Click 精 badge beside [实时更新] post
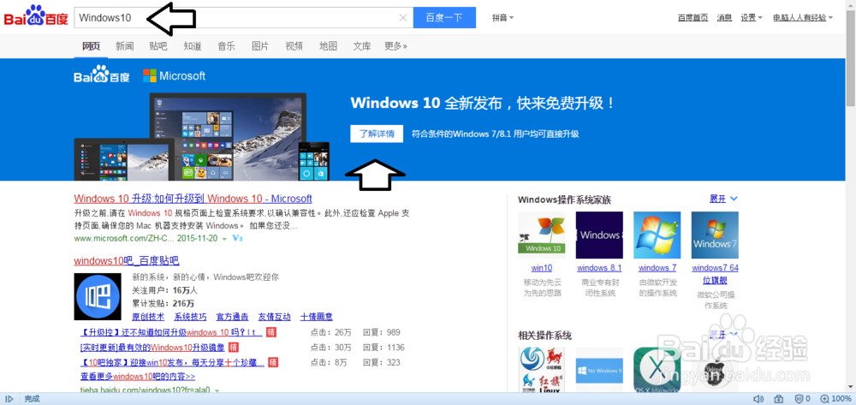This screenshot has width=856, height=405. pos(233,348)
